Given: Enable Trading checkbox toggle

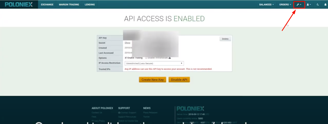Looking at the screenshot, I should coord(126,58).
